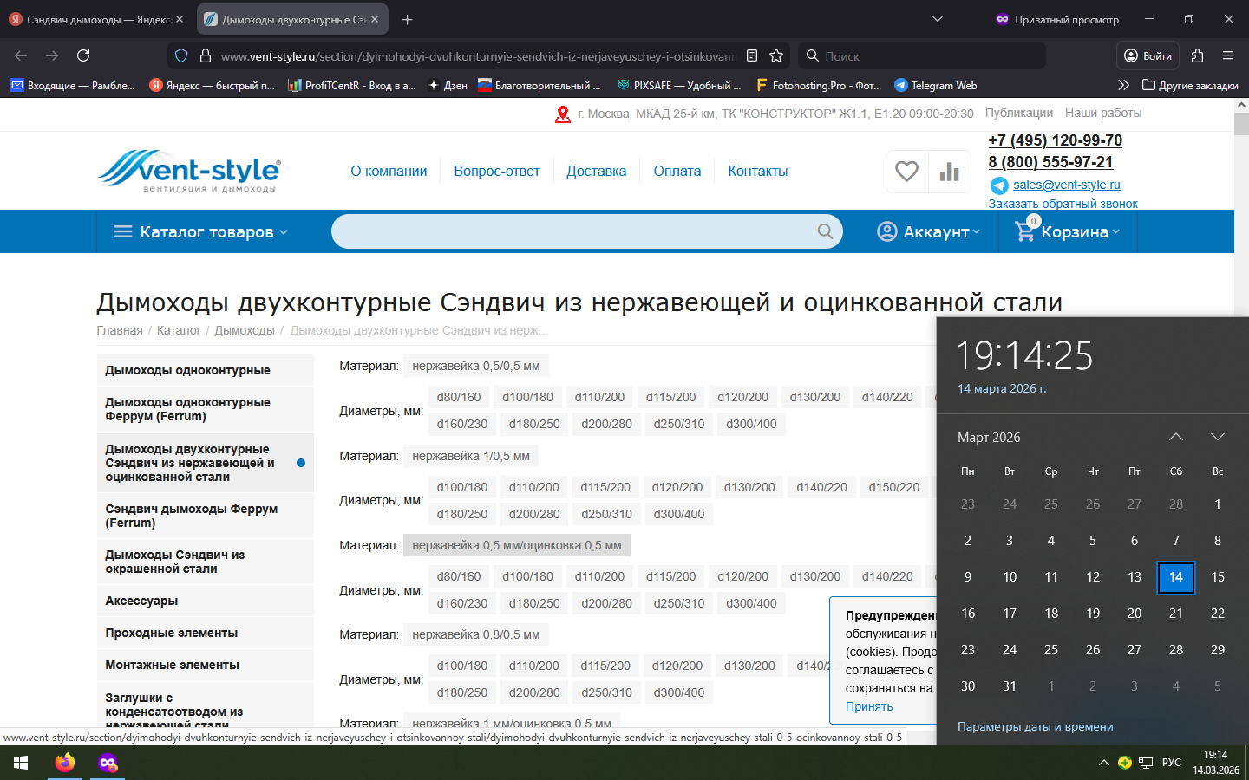
Task: Open the Доставка menu item
Action: pyautogui.click(x=596, y=171)
